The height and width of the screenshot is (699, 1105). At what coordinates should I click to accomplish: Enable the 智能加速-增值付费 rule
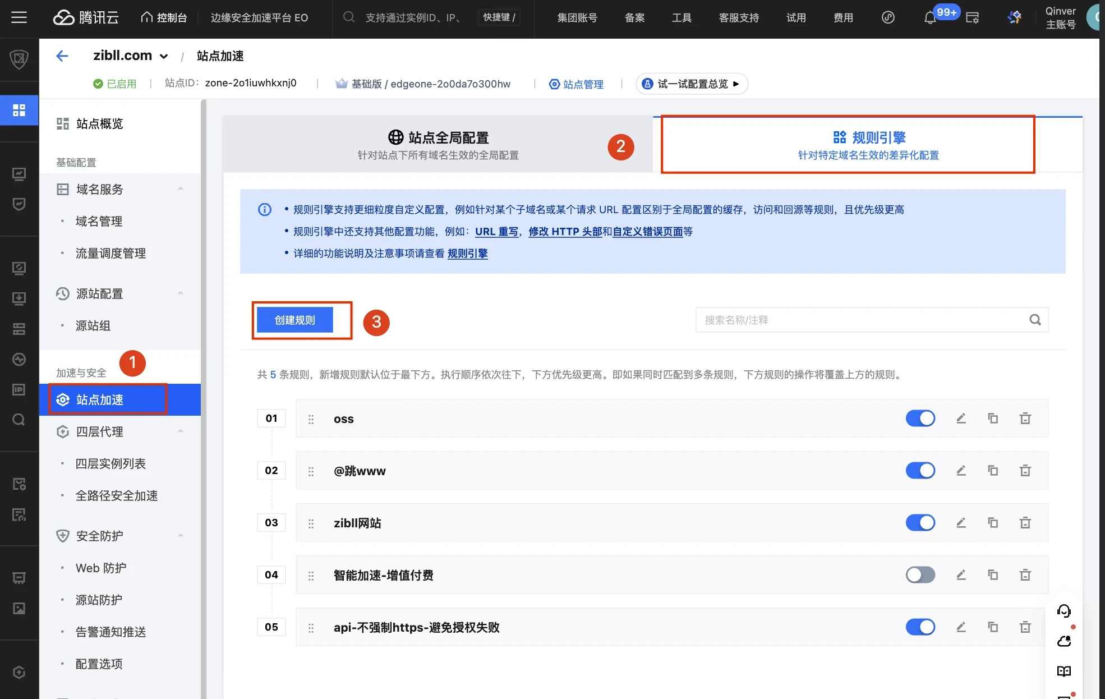920,574
